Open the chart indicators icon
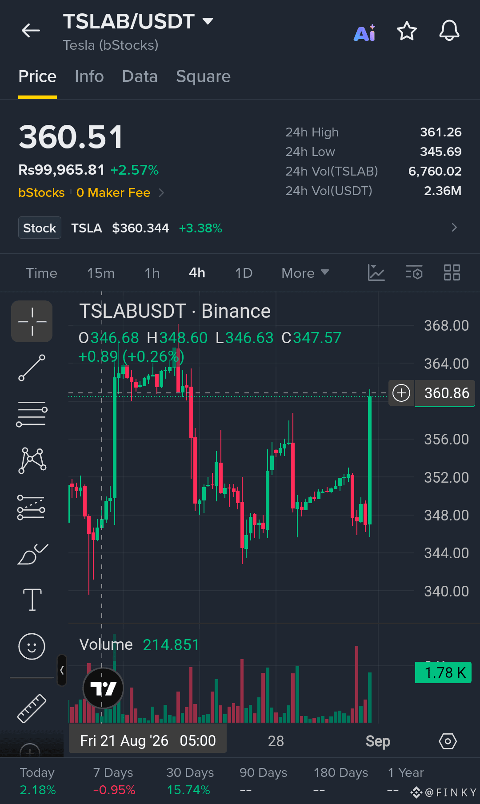 click(x=376, y=272)
